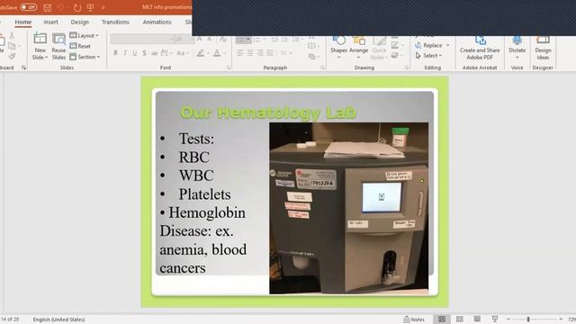Click the Redo icon in title bar
This screenshot has width=576, height=324.
[x=77, y=7]
